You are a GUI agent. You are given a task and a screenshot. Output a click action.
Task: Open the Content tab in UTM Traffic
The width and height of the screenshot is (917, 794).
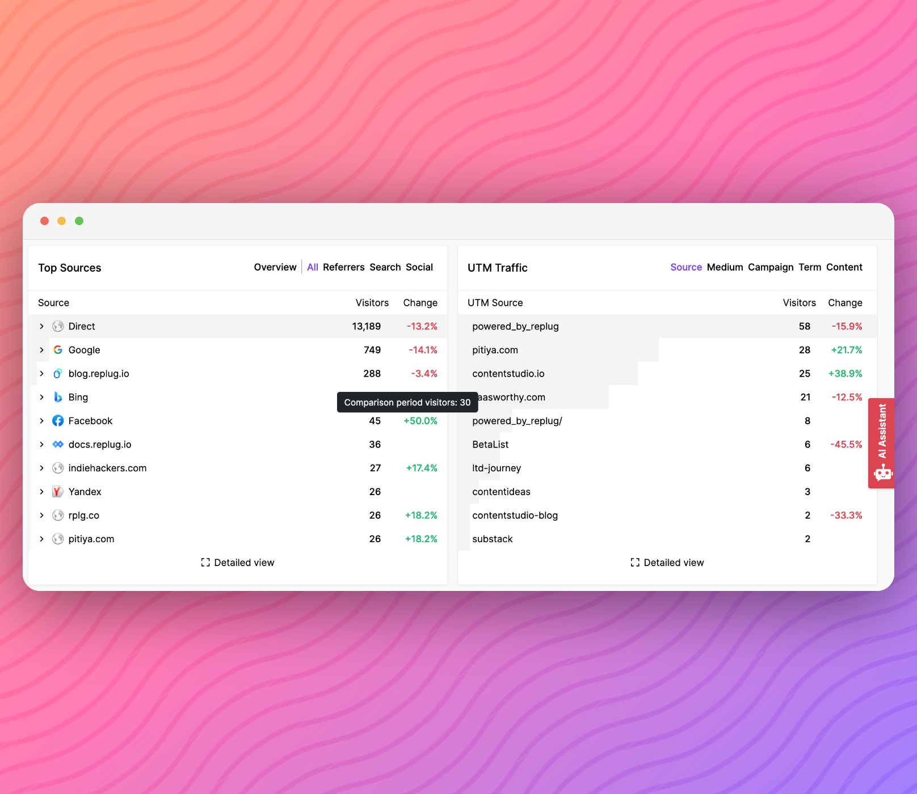point(844,267)
